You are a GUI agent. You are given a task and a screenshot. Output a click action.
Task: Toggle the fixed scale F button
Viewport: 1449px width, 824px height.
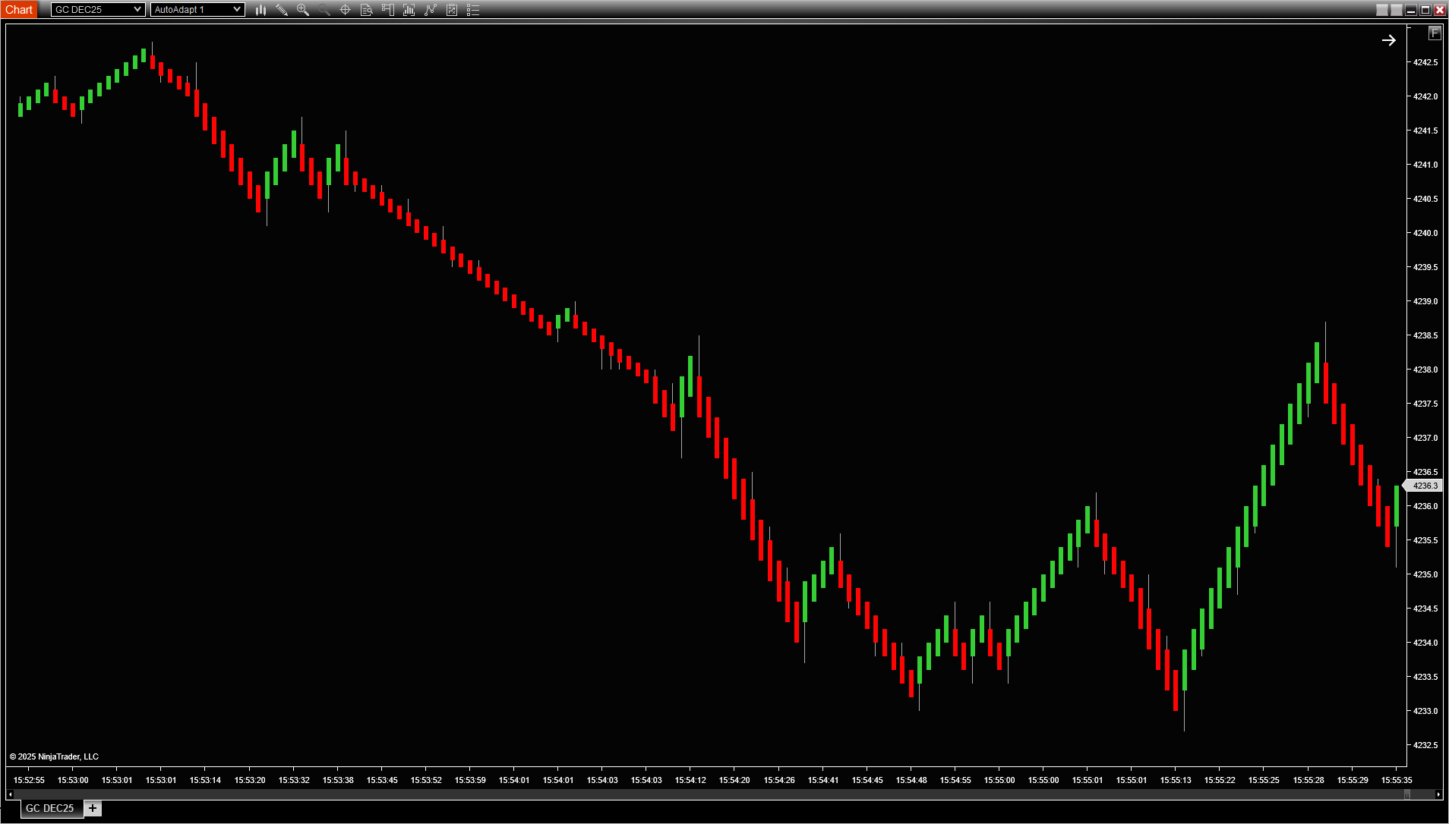1434,33
